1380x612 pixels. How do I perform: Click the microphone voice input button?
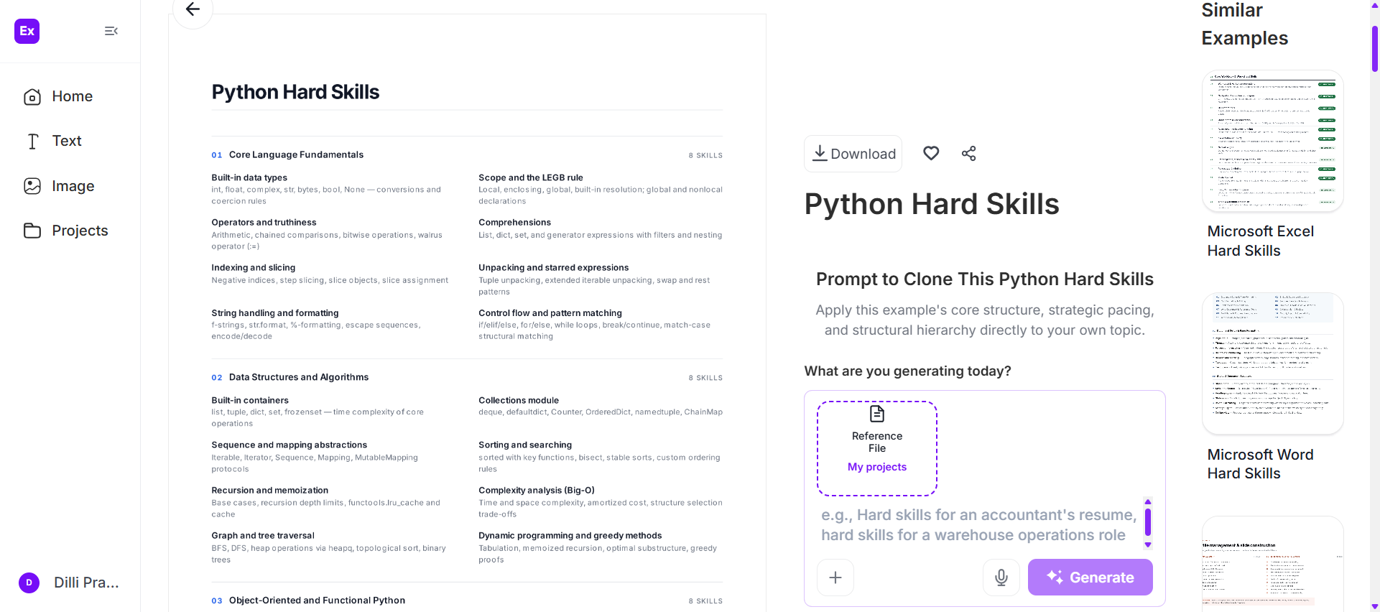tap(1001, 578)
